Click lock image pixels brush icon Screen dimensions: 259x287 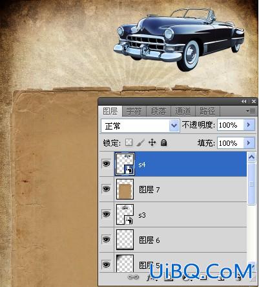pyautogui.click(x=140, y=143)
